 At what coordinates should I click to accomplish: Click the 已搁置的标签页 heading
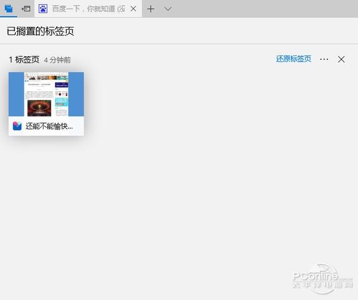40,31
